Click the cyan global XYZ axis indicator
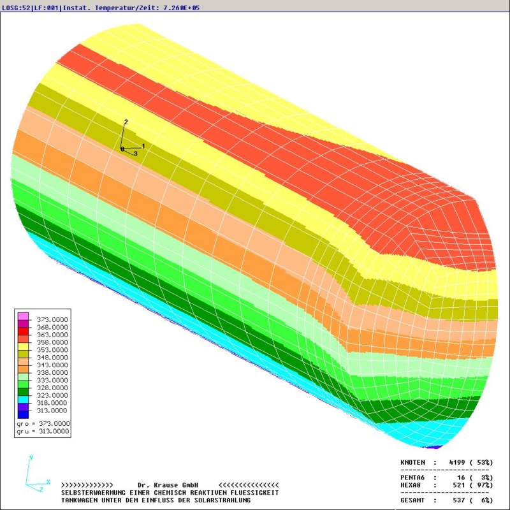The height and width of the screenshot is (510, 510). tap(38, 474)
